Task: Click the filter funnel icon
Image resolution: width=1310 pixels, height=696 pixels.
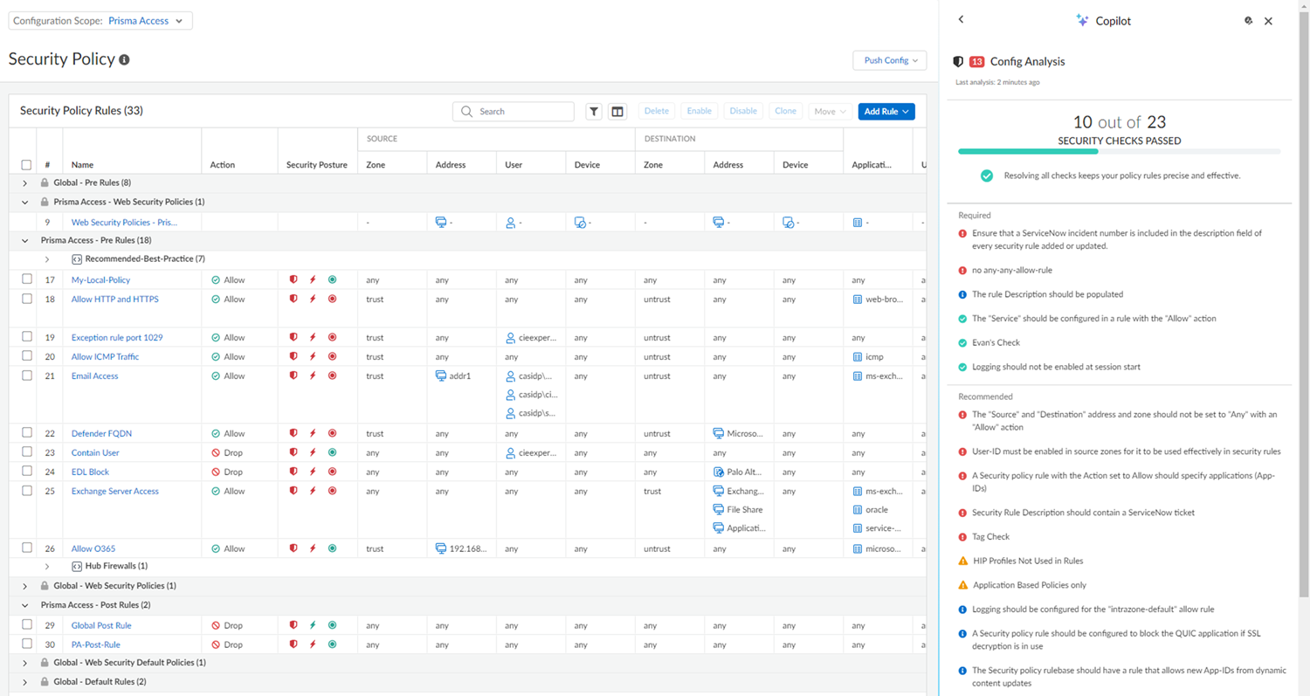Action: click(594, 112)
